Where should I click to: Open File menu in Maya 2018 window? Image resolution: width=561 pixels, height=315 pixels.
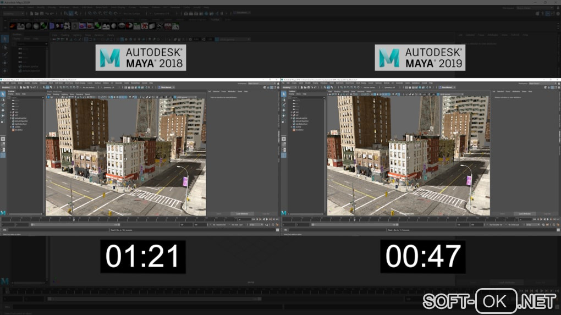(x=2, y=83)
